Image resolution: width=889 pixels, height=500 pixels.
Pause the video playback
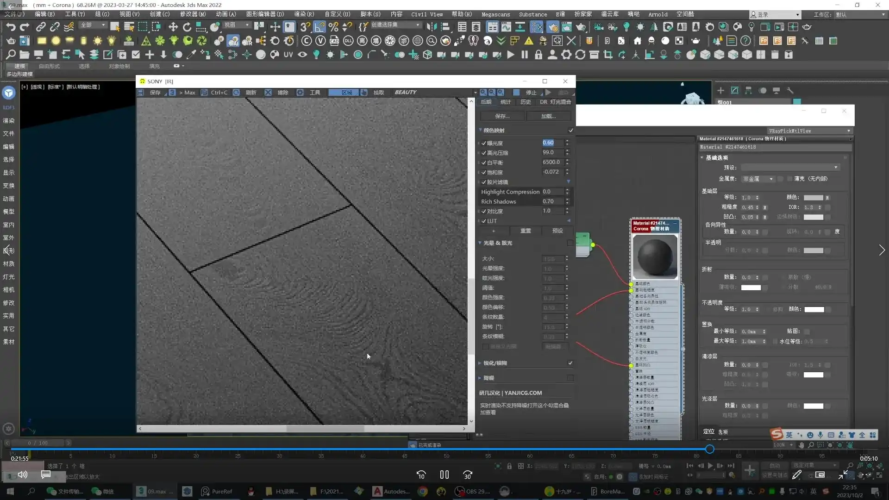tap(444, 475)
